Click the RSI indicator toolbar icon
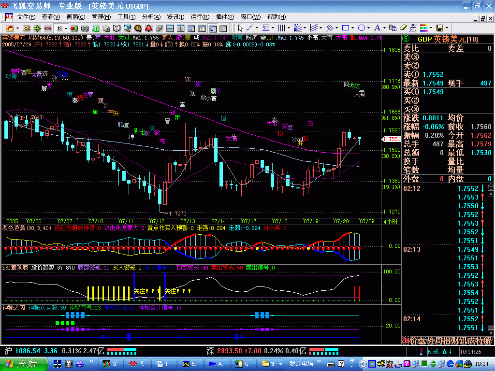 [26, 28]
